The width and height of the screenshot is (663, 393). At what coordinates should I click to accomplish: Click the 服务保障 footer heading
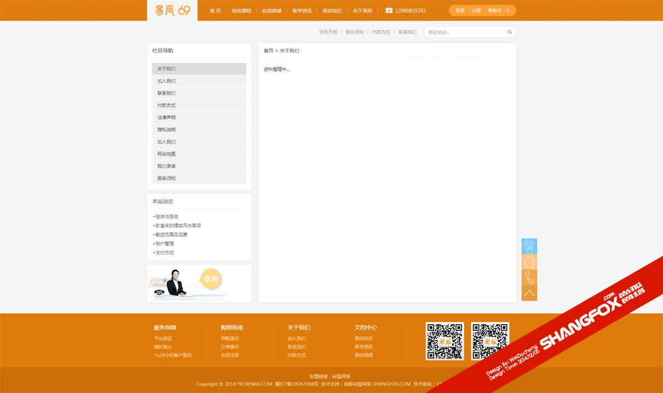tap(165, 327)
